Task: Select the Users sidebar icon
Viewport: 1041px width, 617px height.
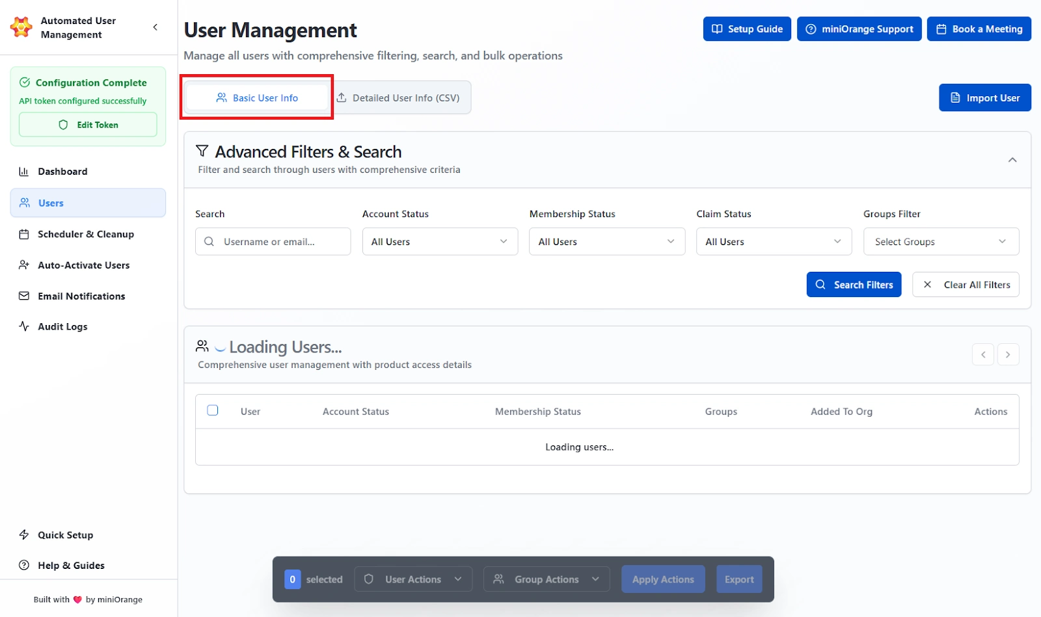Action: click(x=23, y=202)
